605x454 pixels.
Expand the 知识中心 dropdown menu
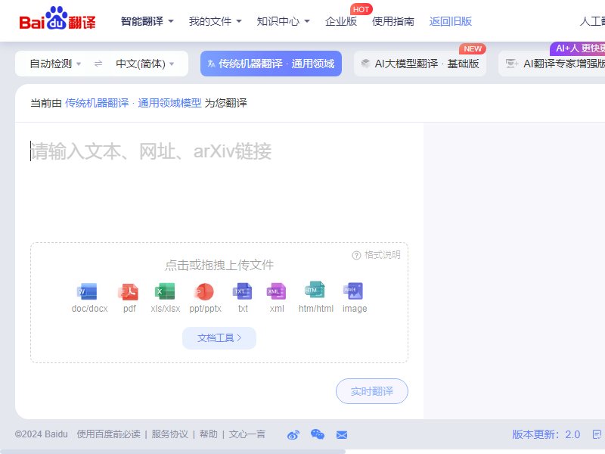[283, 21]
